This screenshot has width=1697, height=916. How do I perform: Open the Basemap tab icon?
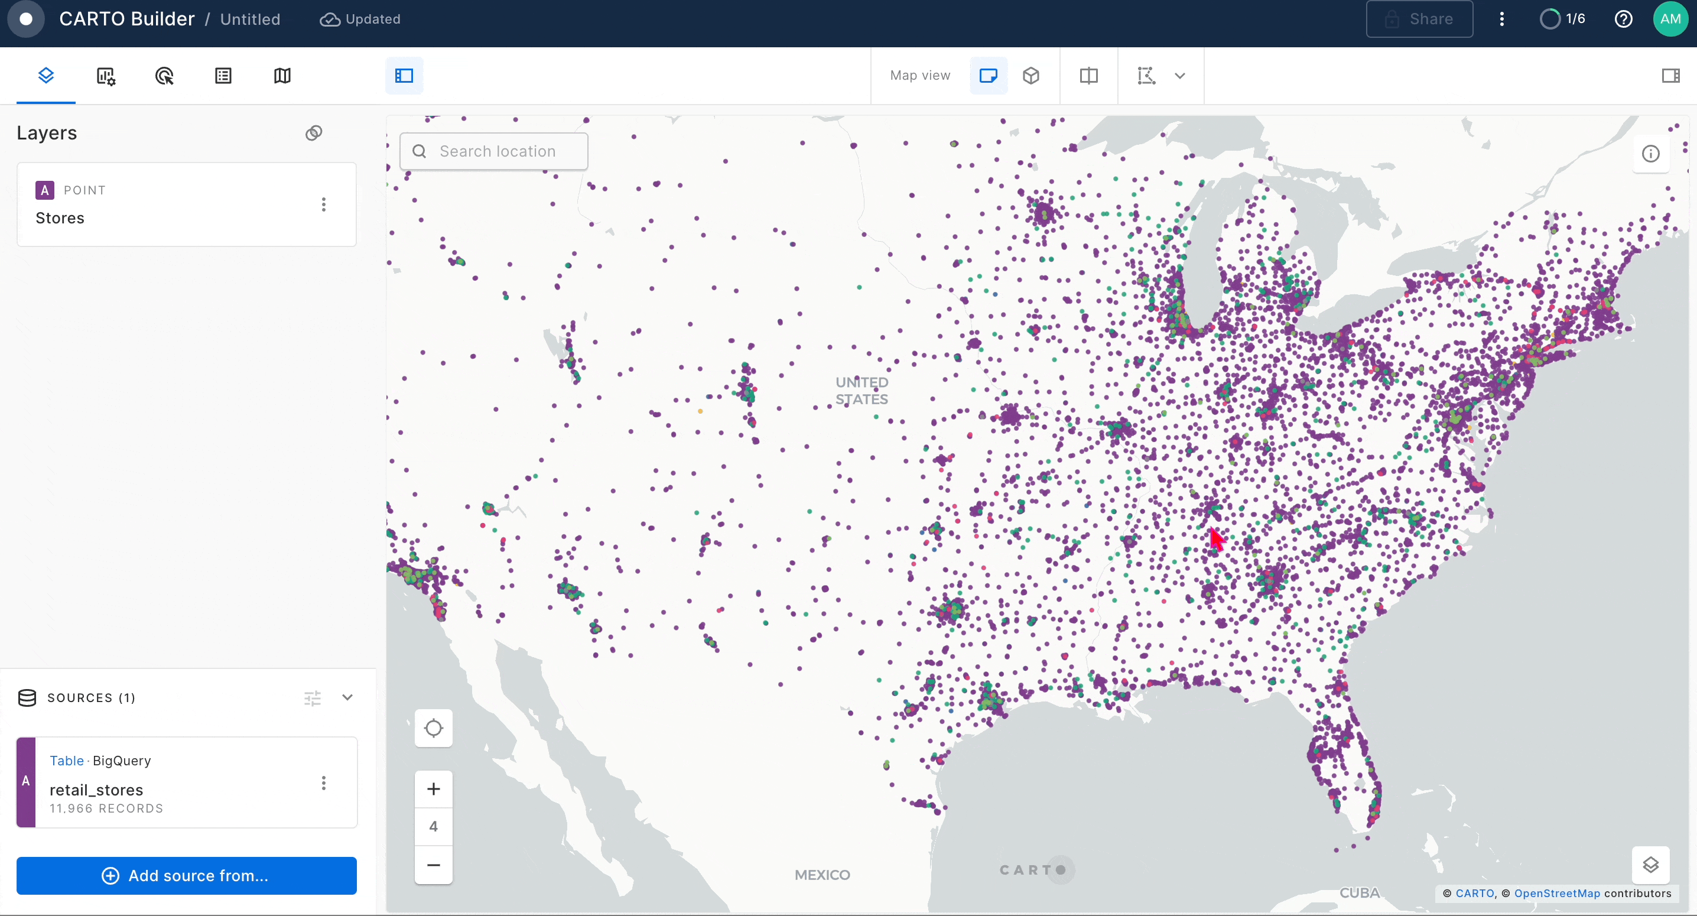(282, 76)
